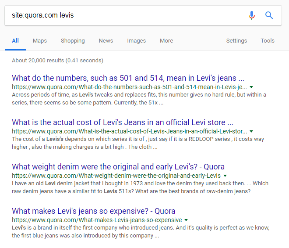The image size is (289, 248).
Task: Open the Tools menu
Action: [268, 41]
